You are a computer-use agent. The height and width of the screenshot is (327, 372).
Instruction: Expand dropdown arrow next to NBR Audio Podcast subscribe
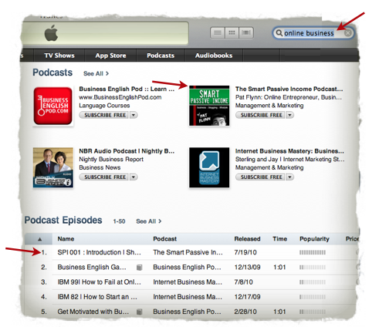pos(134,177)
